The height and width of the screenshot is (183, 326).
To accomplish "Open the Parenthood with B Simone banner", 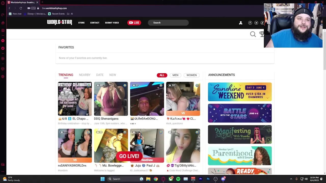I will tap(240, 156).
